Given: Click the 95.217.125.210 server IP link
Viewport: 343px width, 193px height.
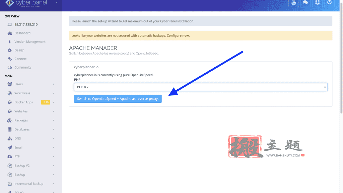Looking at the screenshot, I should click(26, 24).
